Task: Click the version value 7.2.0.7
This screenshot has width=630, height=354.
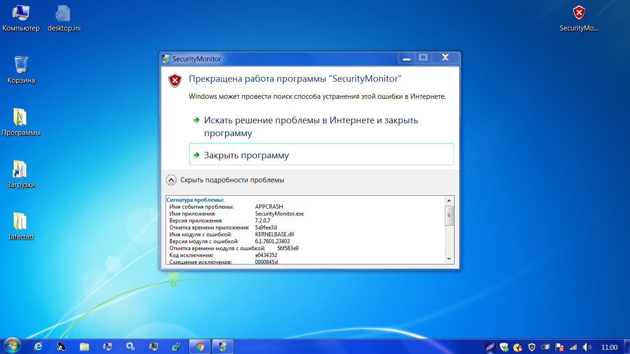Action: tap(263, 221)
